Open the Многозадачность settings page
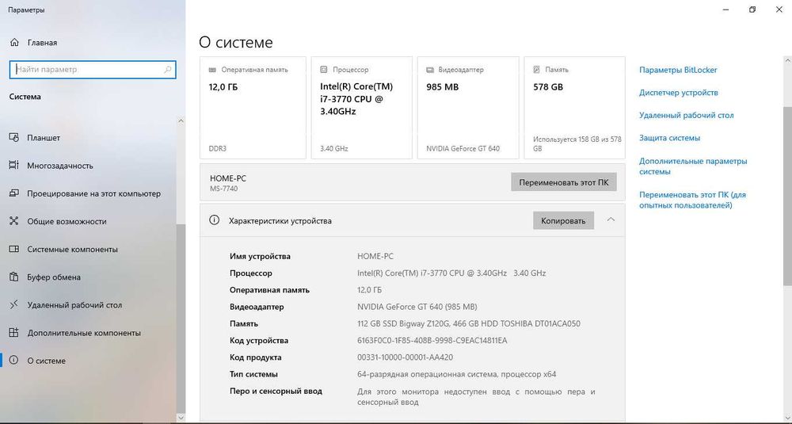Screen dimensions: 792x424 89,166
